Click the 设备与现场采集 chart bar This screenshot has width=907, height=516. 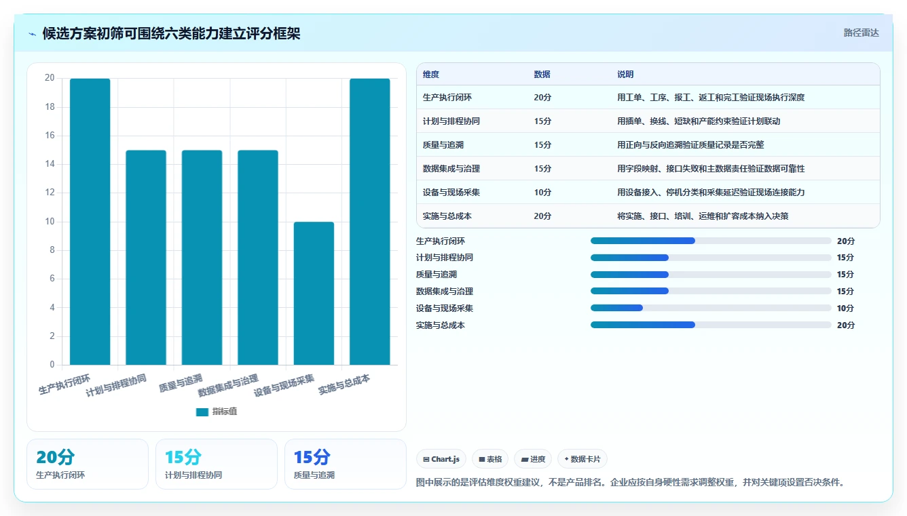(x=314, y=294)
